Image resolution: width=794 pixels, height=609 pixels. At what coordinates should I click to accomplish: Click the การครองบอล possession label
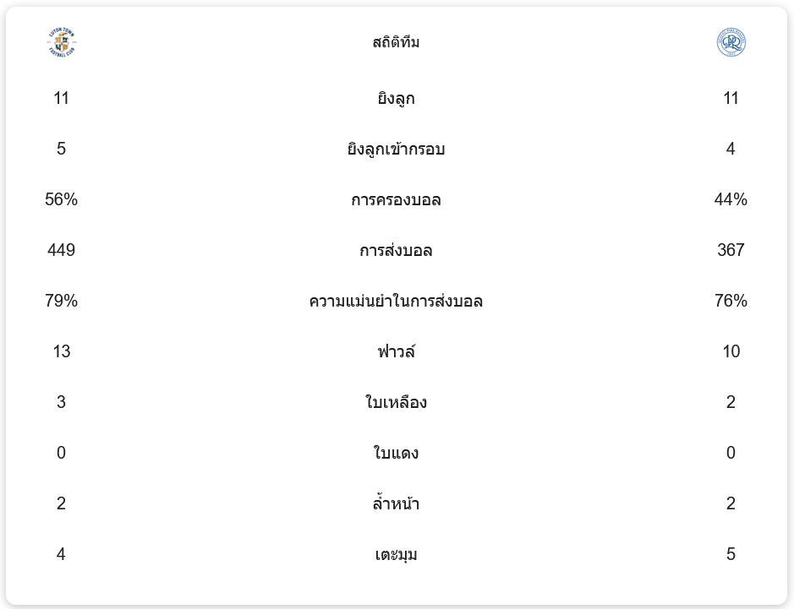click(x=396, y=200)
